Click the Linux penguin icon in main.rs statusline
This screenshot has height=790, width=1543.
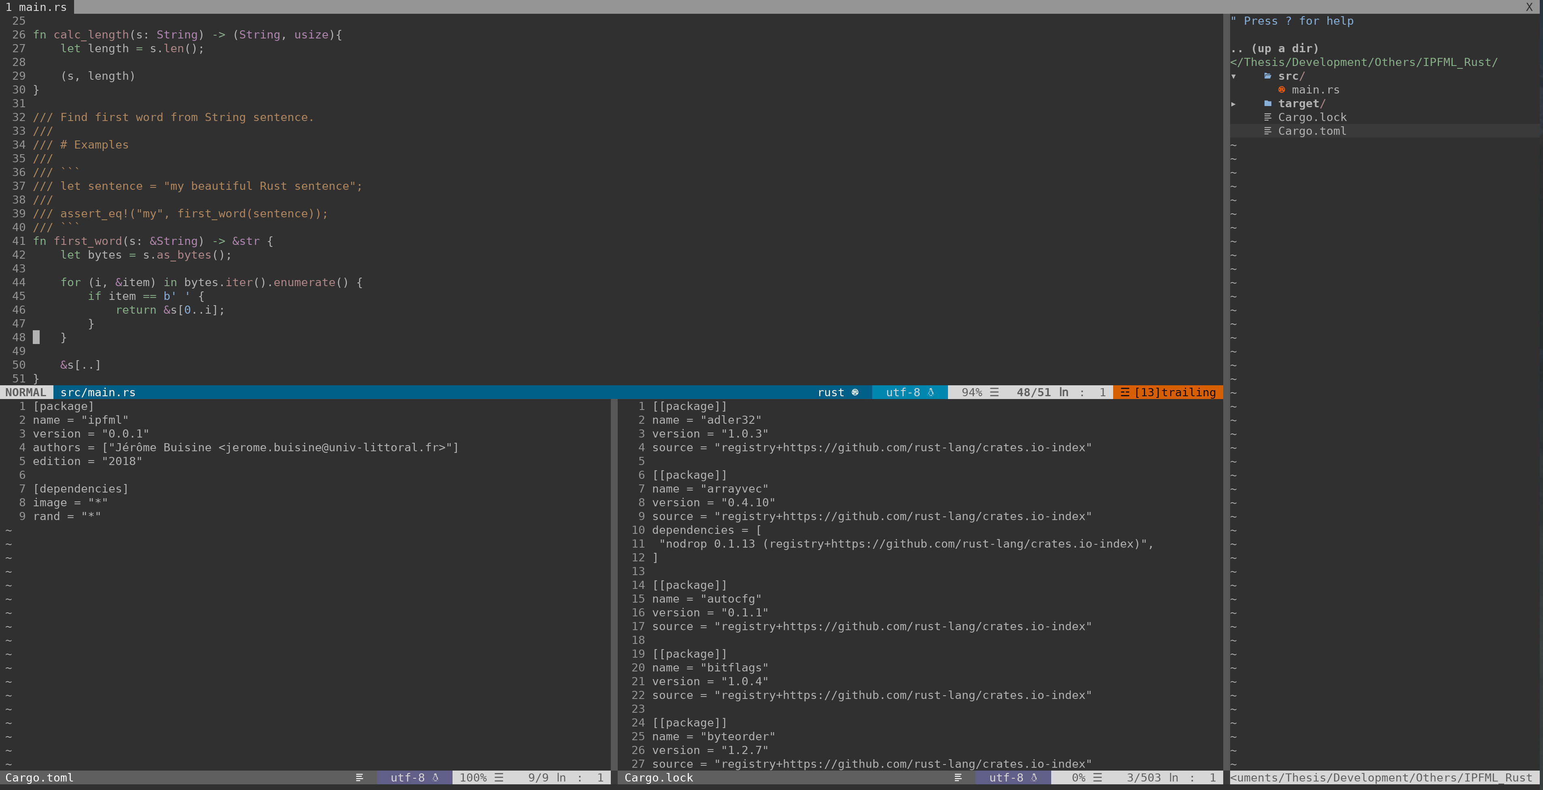click(931, 392)
